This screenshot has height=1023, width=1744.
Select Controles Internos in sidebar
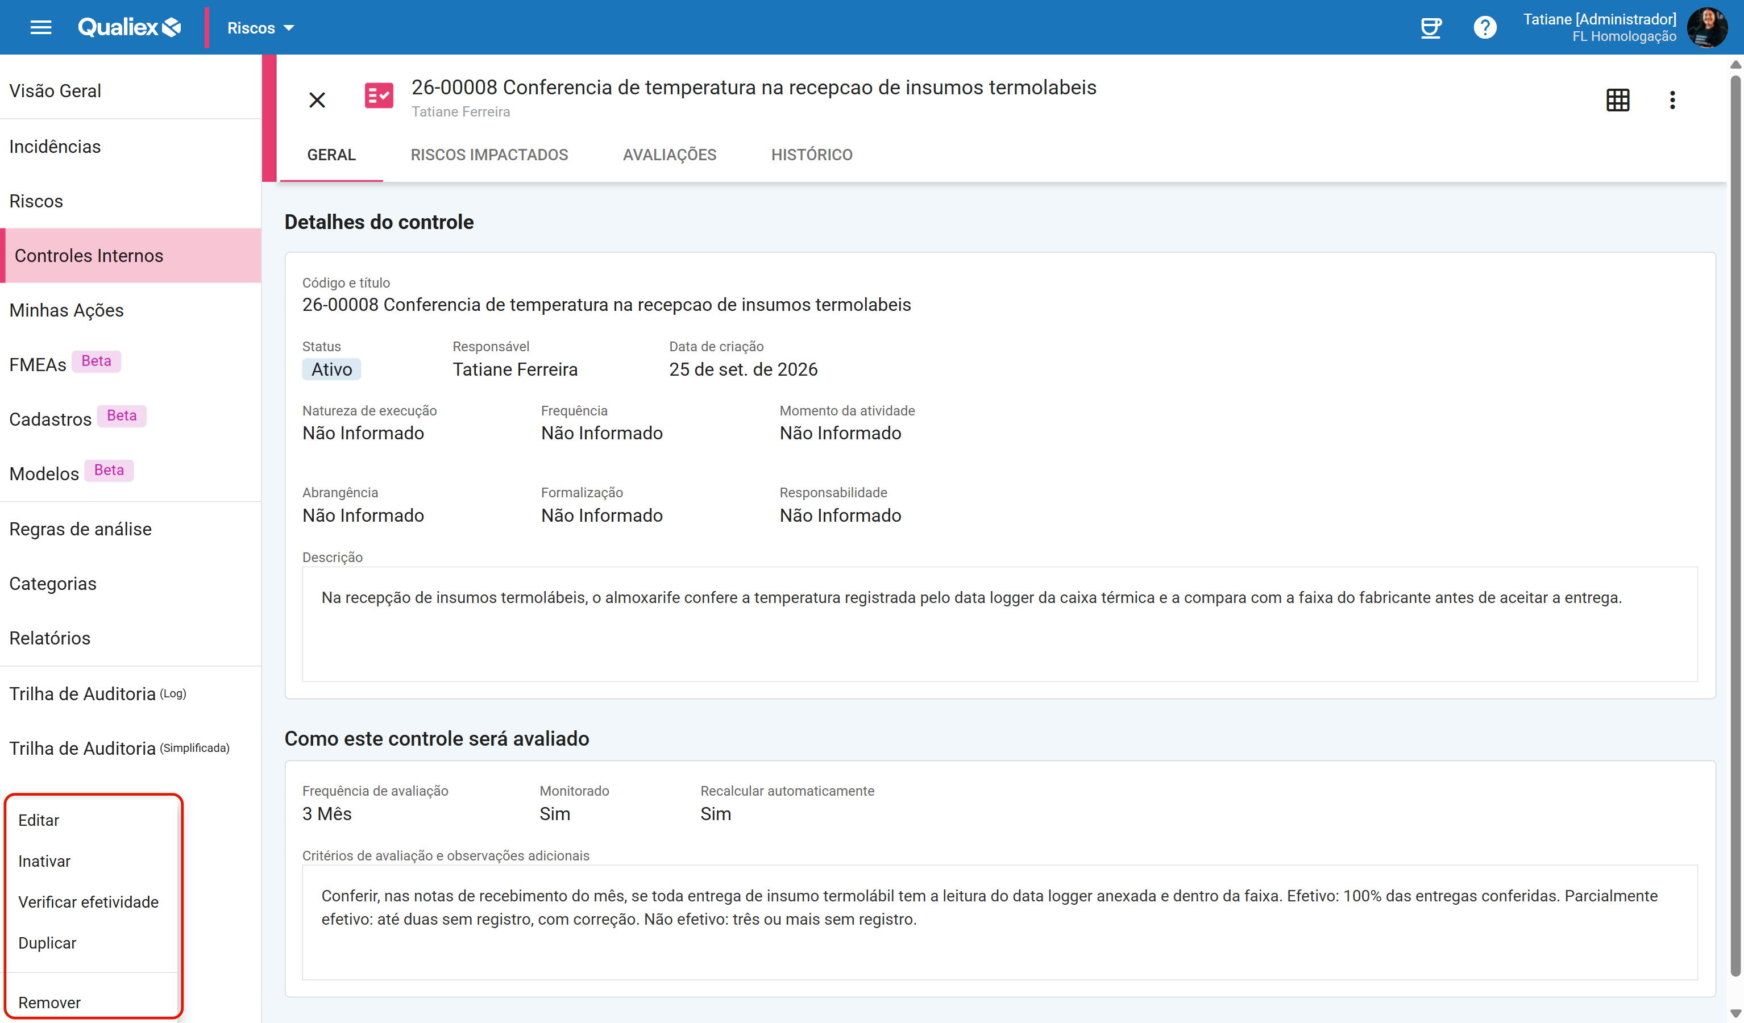point(131,256)
